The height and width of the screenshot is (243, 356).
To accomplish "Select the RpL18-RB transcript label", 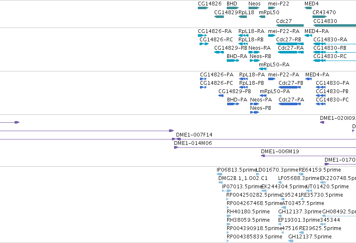I will pos(251,39).
